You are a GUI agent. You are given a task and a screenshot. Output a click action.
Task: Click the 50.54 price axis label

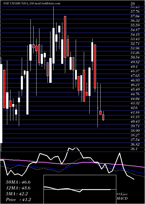135,57
